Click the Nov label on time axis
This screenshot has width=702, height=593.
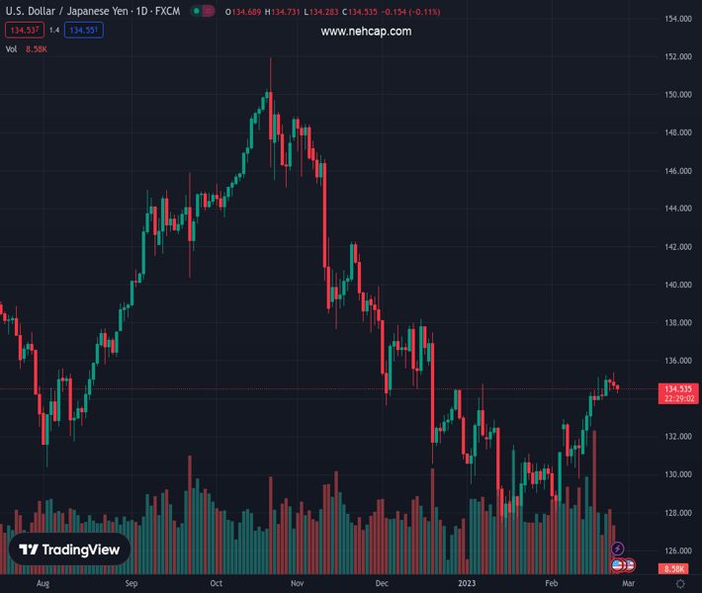[x=297, y=584]
